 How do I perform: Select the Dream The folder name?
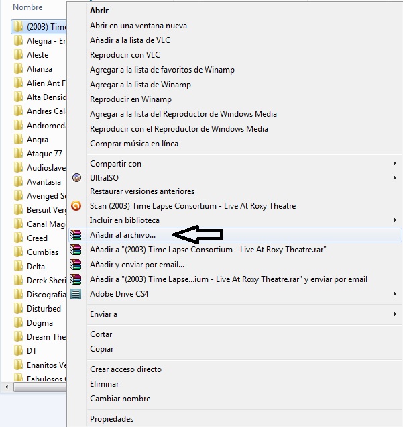46,337
